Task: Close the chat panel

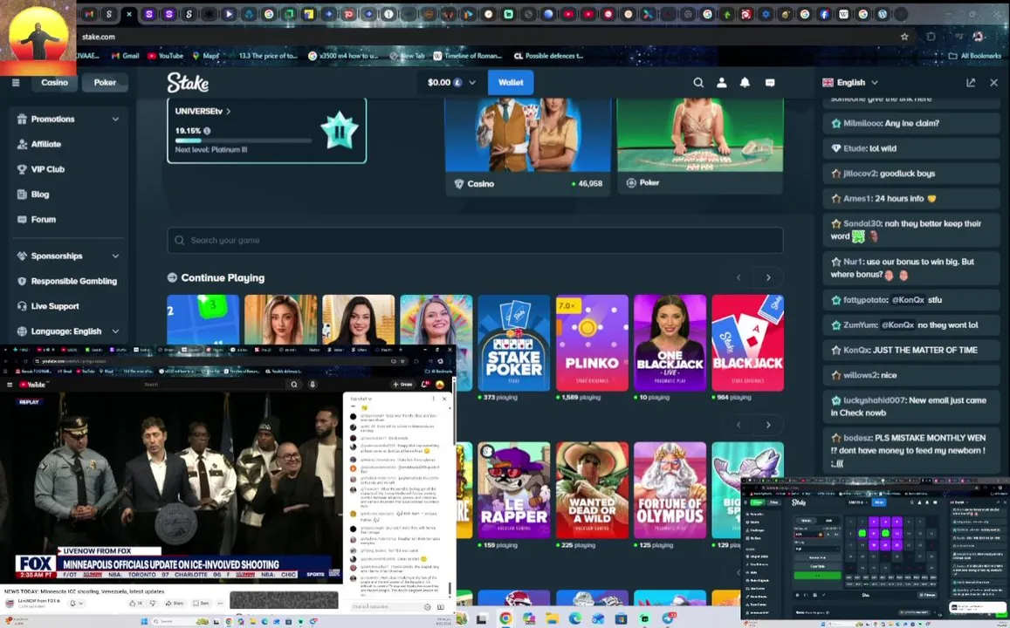Action: click(x=994, y=82)
